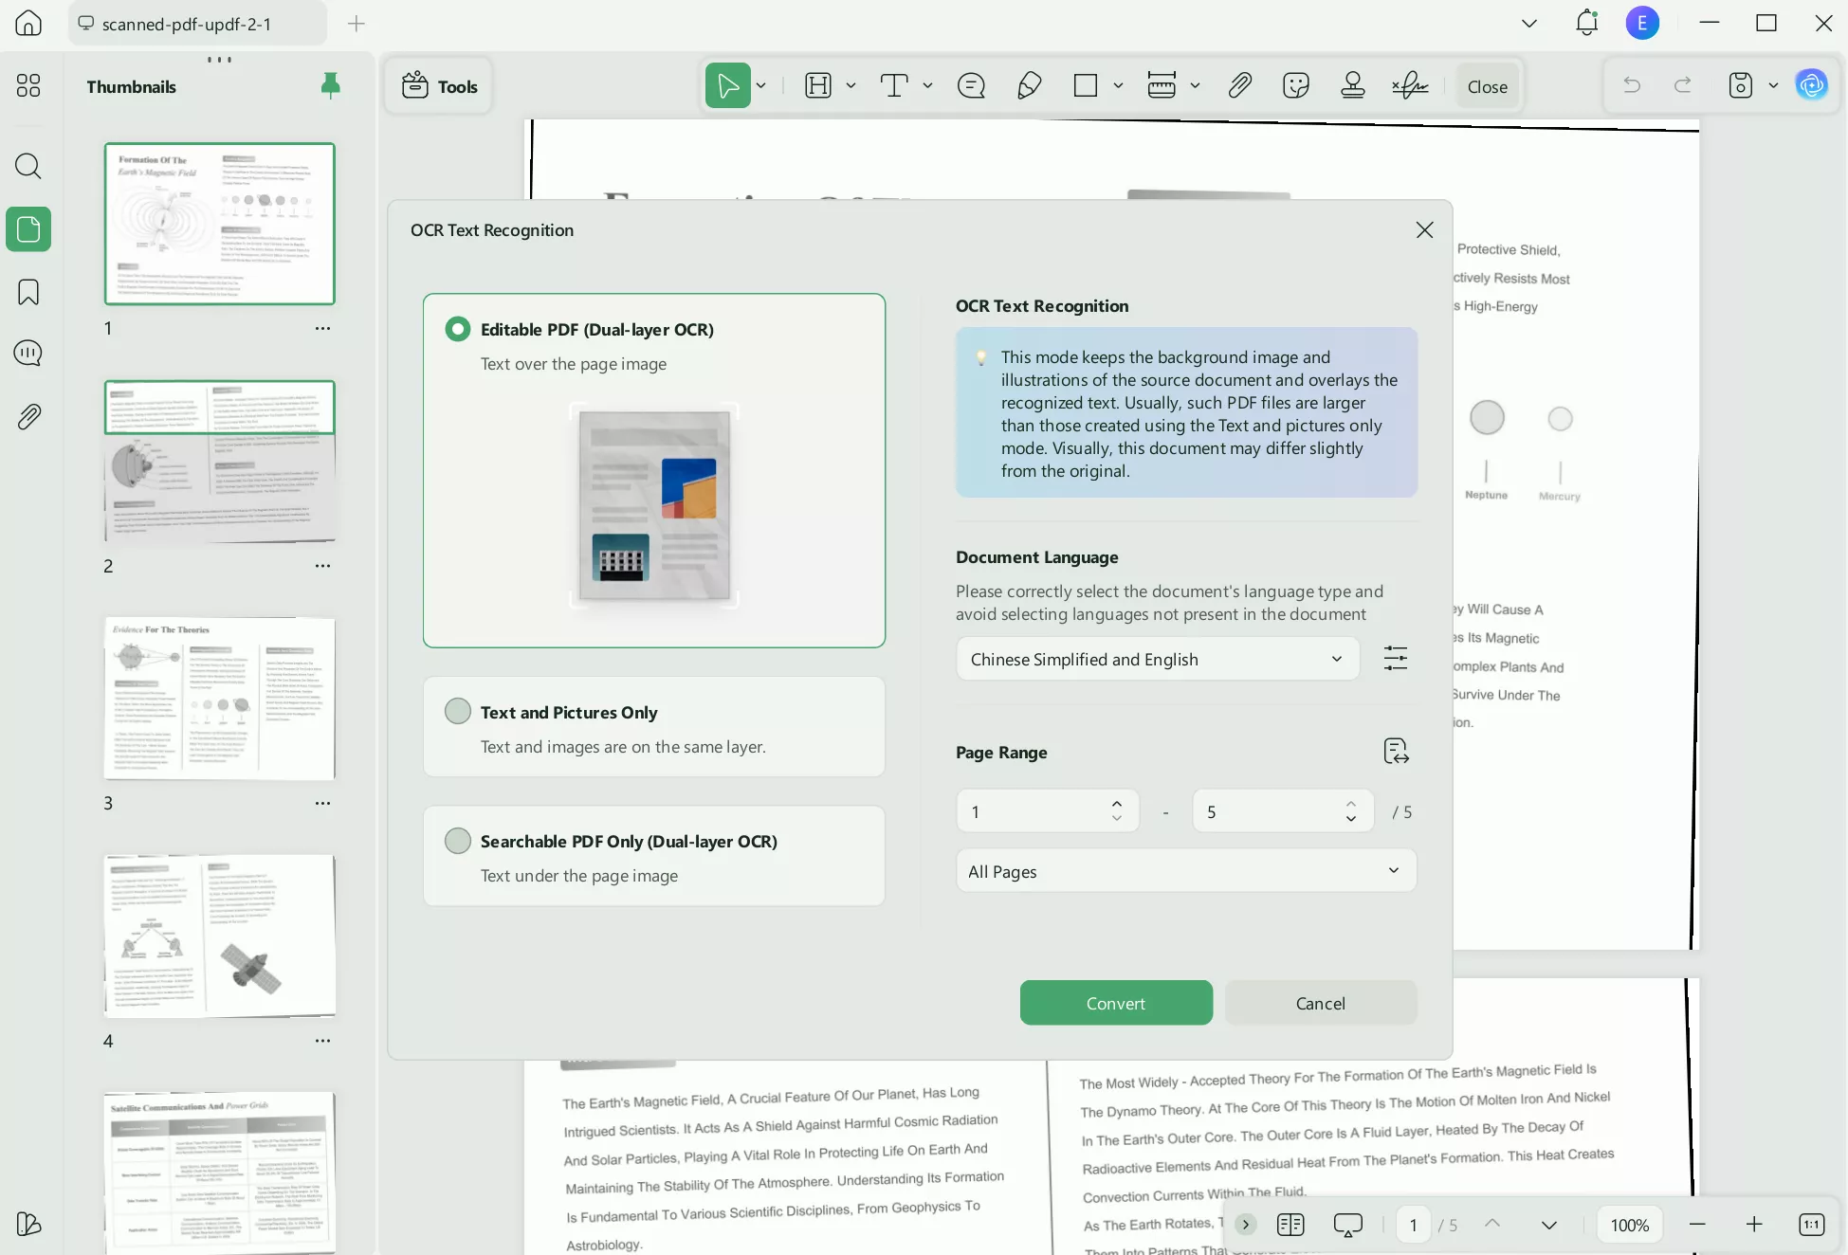Switch to scanned-pdf-updf-2-1 tab
Image resolution: width=1848 pixels, height=1255 pixels.
[x=187, y=24]
